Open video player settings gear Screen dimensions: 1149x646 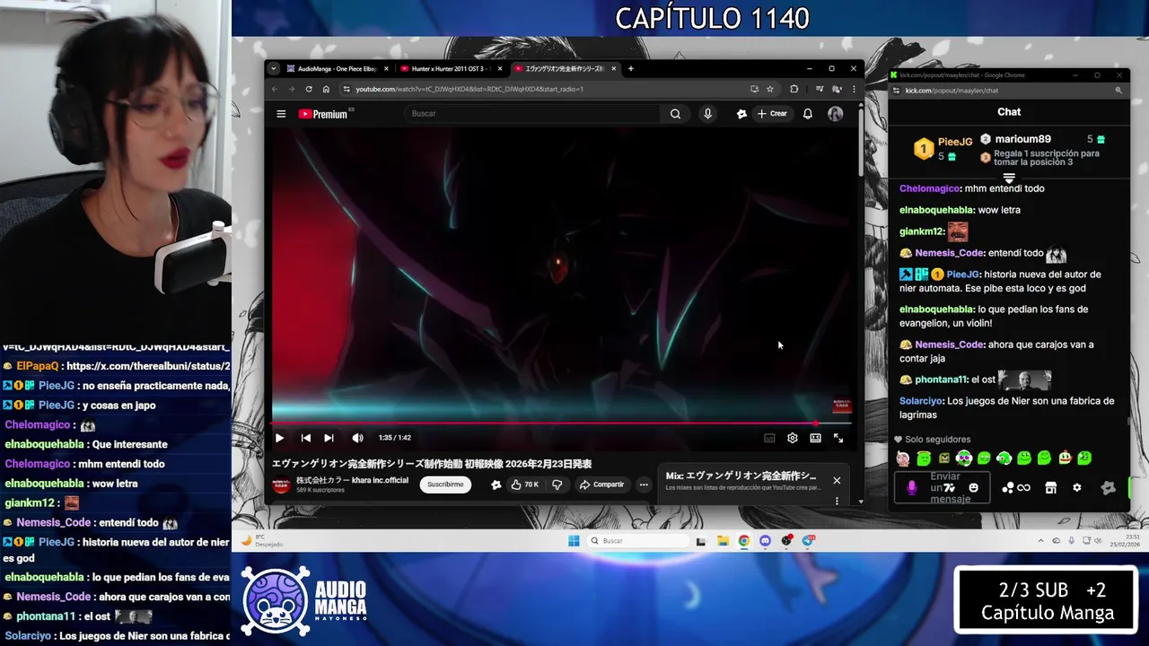pyautogui.click(x=792, y=438)
